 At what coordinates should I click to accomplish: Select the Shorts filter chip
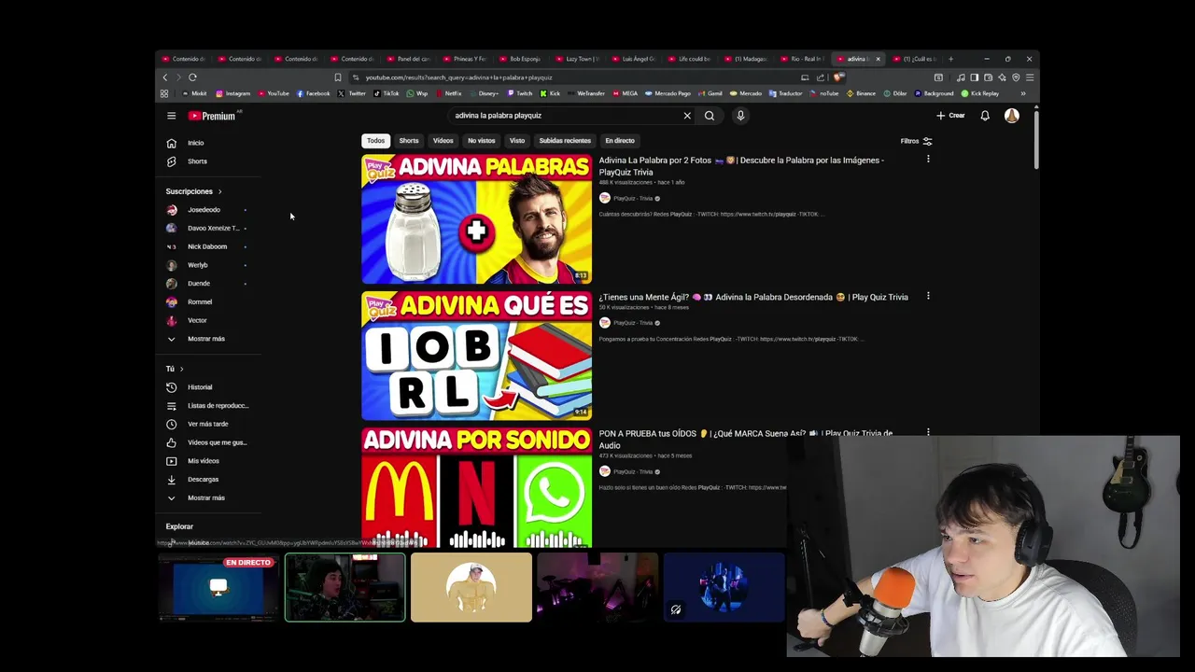coord(409,141)
